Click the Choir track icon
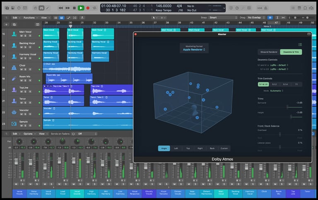 tap(14, 67)
